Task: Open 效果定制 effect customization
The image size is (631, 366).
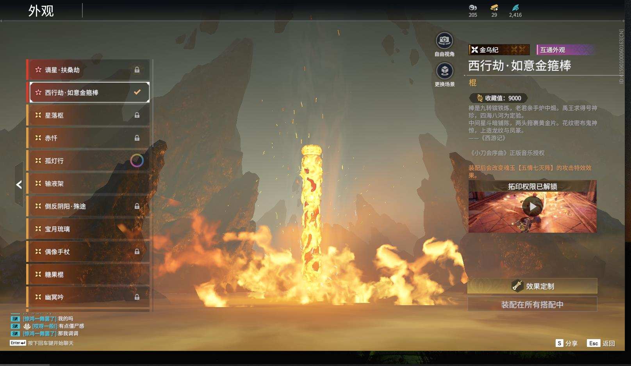Action: (x=532, y=286)
